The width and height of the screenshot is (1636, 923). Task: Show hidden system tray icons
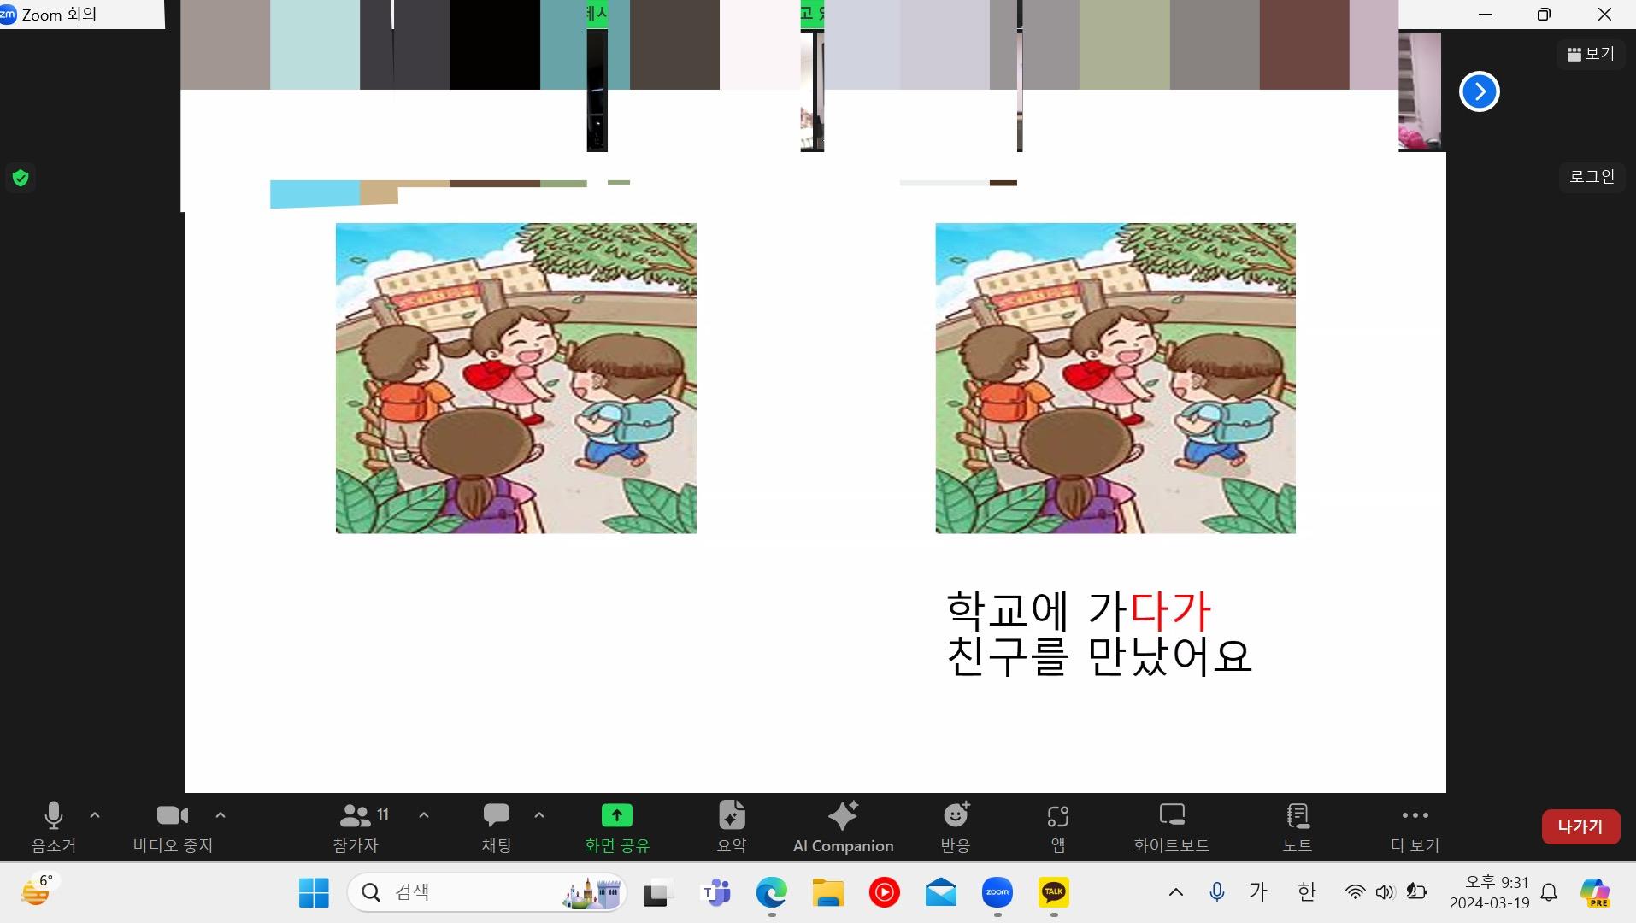click(x=1176, y=893)
